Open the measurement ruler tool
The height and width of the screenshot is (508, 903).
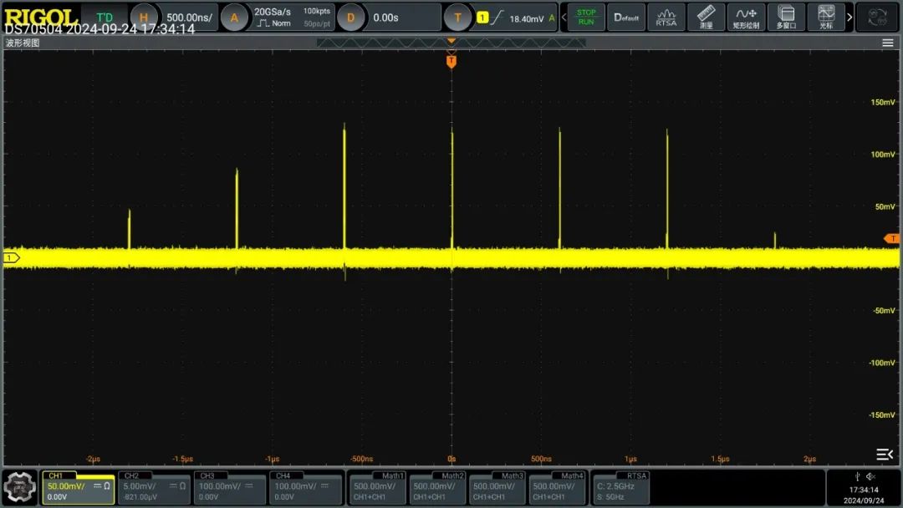[706, 17]
